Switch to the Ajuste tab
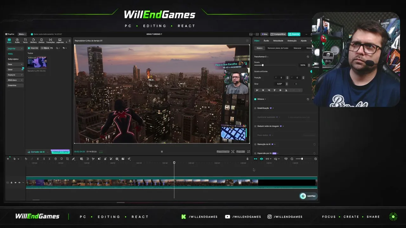 (304, 41)
